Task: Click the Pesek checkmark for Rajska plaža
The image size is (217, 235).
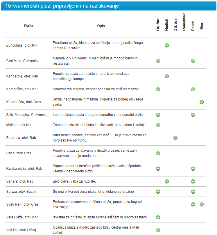Action: click(x=193, y=169)
